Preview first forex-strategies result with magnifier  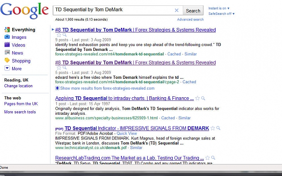(x=65, y=35)
